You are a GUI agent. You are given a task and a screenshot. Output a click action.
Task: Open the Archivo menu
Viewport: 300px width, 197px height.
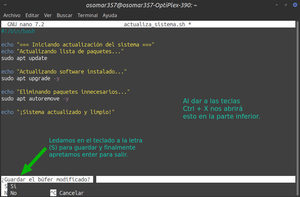coord(12,15)
